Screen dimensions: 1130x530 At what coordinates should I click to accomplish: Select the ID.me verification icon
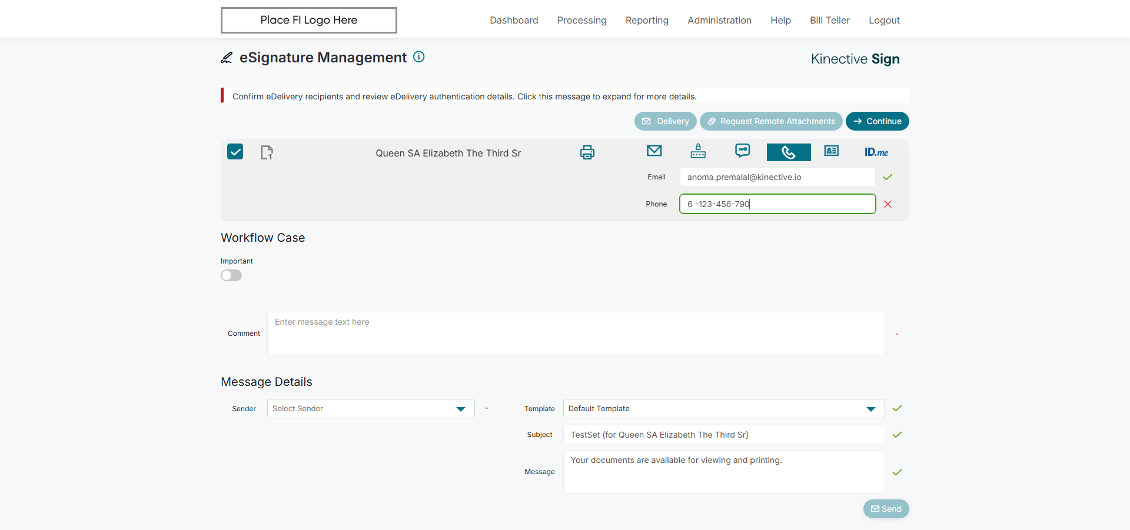coord(876,152)
